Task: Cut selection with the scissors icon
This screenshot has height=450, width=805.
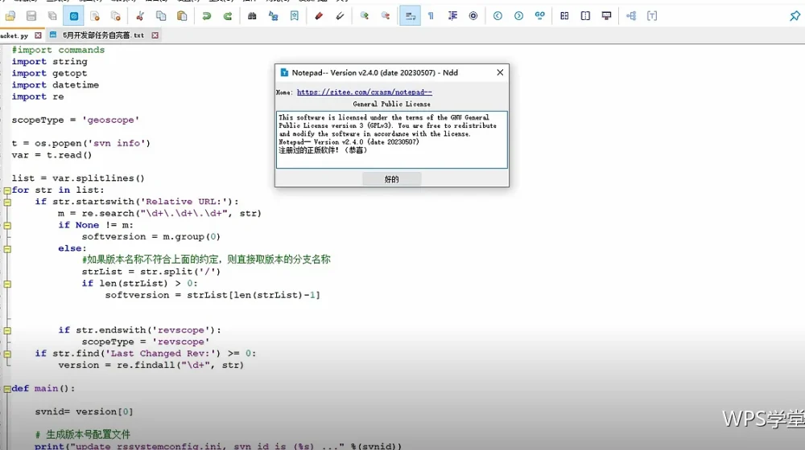Action: (139, 16)
